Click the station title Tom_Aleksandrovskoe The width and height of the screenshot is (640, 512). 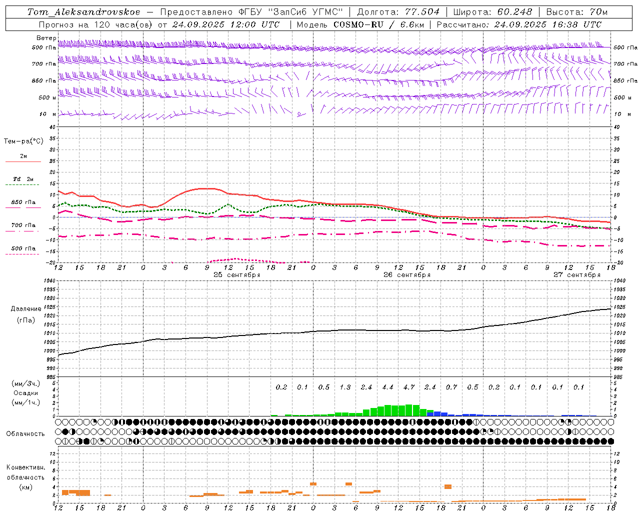click(84, 12)
